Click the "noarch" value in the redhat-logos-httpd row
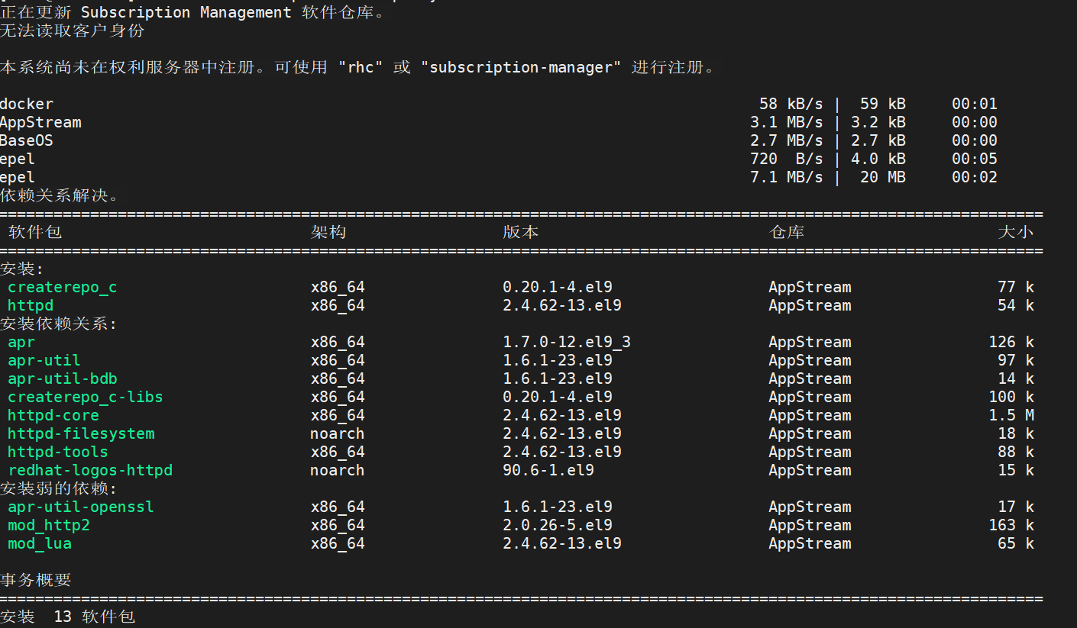 point(338,471)
